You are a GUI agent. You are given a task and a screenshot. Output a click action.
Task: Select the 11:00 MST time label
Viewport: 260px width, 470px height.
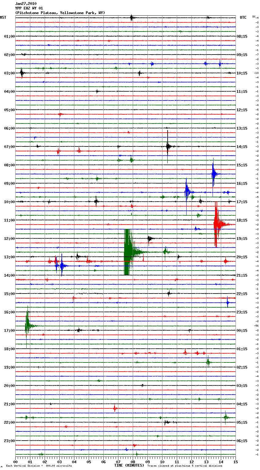[9, 220]
